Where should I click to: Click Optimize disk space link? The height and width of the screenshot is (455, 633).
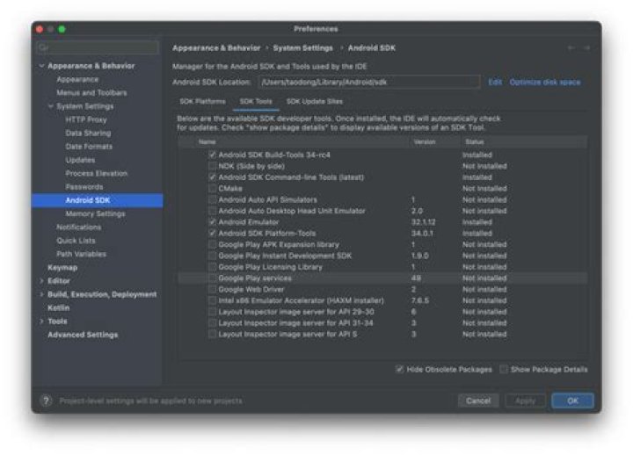click(x=545, y=83)
